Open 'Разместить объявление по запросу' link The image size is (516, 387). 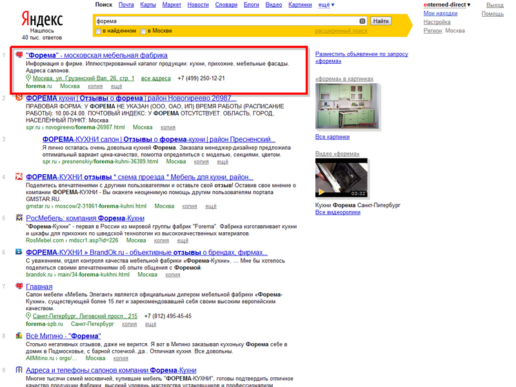pos(362,57)
